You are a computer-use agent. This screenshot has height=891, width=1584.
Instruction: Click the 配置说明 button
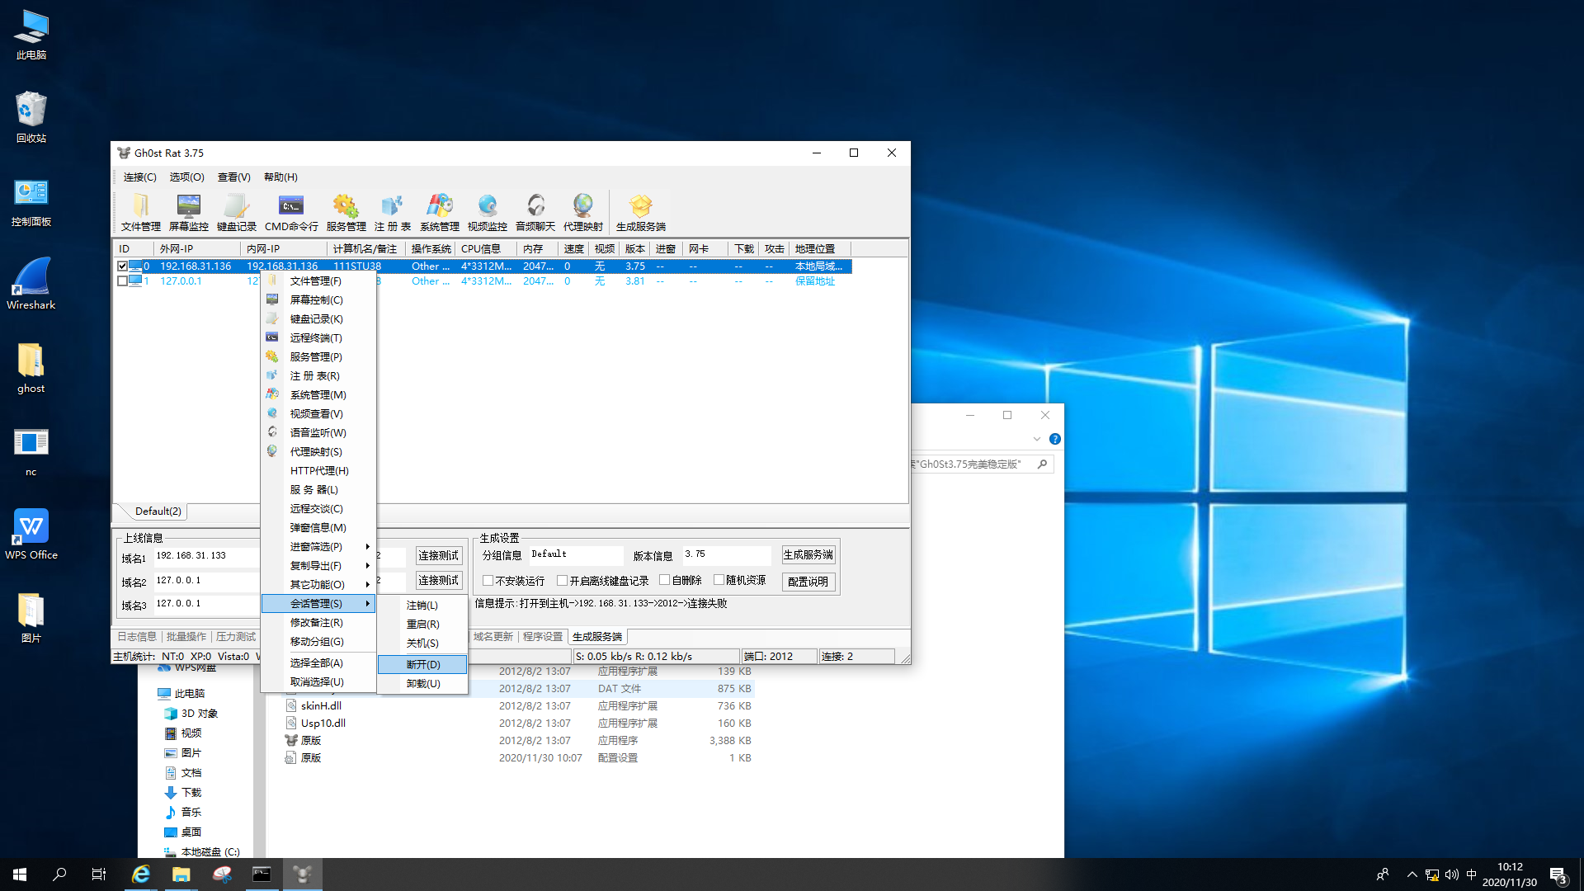point(808,582)
